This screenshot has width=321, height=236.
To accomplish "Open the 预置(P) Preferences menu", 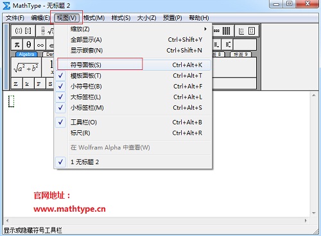I will (x=173, y=18).
